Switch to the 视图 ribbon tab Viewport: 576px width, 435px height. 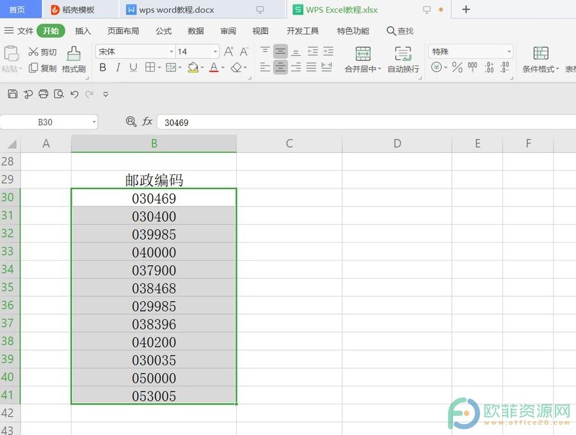coord(260,31)
